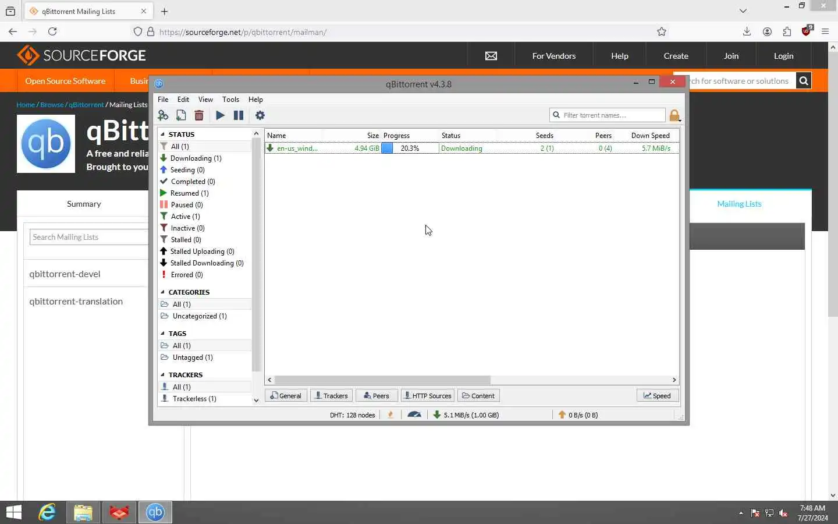Viewport: 838px width, 524px height.
Task: Open the Content properties tab
Action: pos(478,395)
